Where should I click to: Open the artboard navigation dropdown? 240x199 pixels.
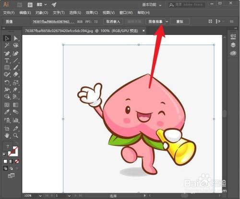(x=69, y=196)
